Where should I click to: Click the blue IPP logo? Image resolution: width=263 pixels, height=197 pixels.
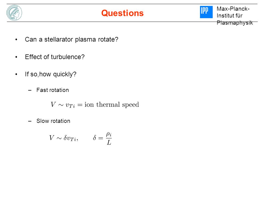tap(206, 12)
